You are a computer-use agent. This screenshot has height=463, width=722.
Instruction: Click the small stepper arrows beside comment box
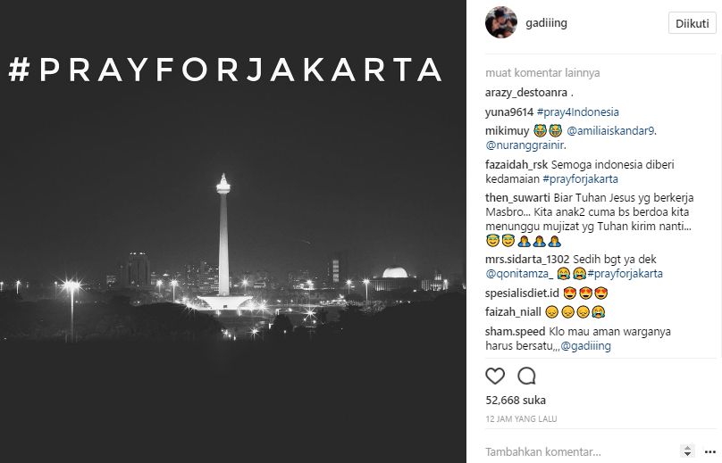click(x=687, y=451)
